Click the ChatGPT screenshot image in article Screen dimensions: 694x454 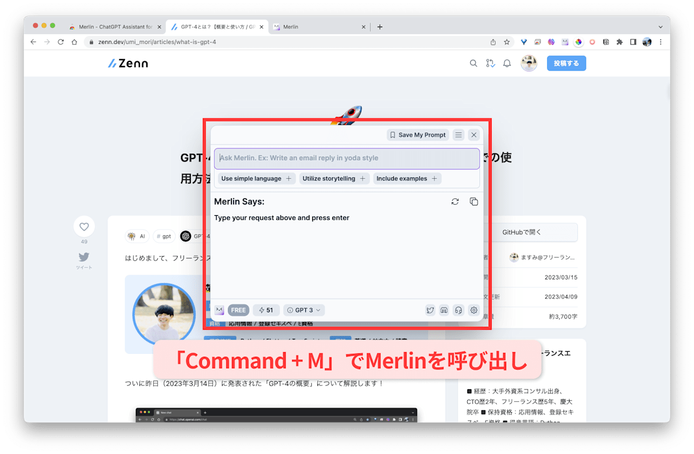coord(276,415)
